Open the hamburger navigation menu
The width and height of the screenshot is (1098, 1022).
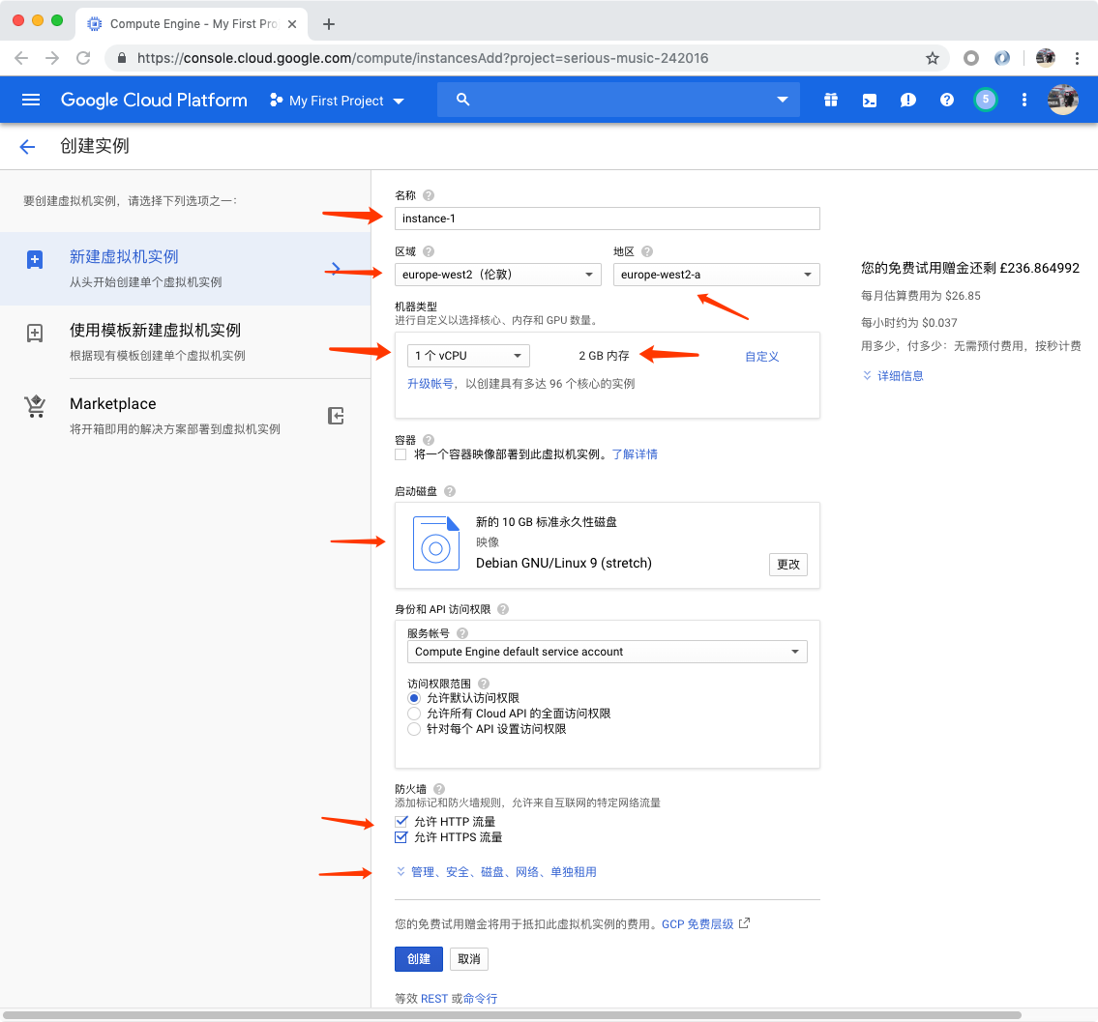(x=31, y=101)
